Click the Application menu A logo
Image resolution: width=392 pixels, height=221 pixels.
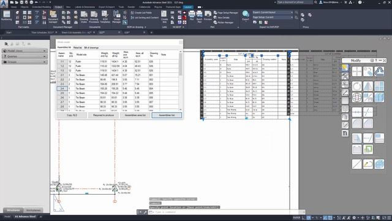[4, 4]
